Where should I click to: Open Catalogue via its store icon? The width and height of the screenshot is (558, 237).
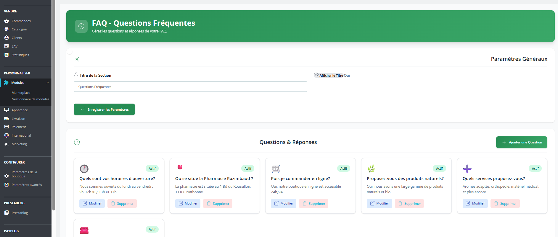(7, 29)
